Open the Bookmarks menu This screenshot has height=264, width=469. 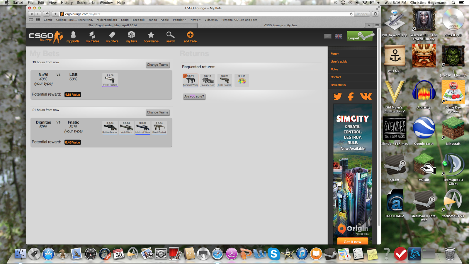tap(86, 3)
